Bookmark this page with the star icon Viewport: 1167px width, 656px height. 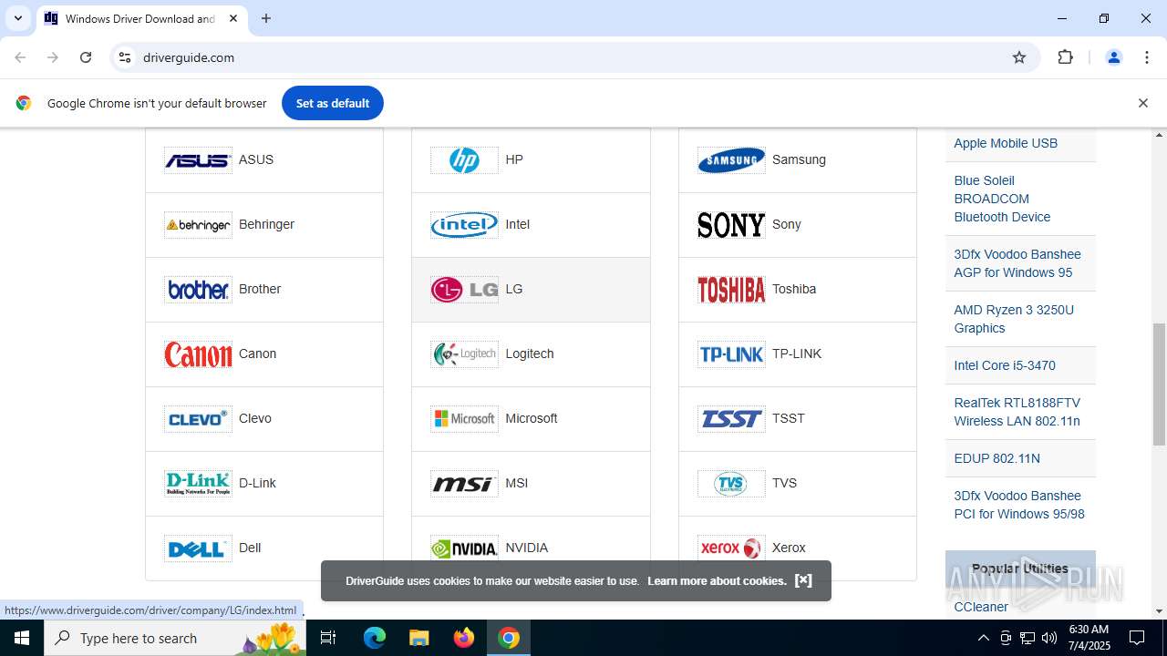[1019, 57]
